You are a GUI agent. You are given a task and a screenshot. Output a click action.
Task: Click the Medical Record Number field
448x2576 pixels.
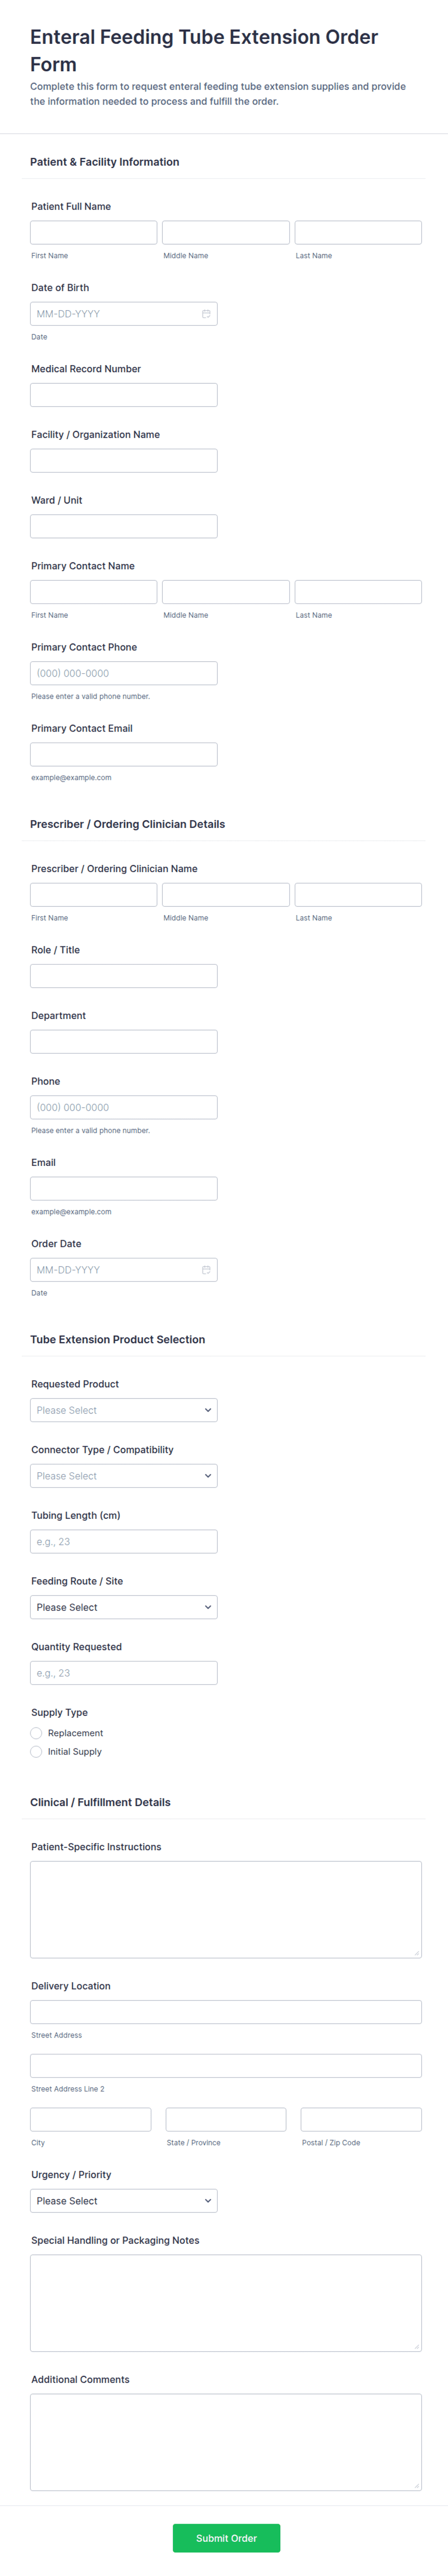[x=123, y=395]
